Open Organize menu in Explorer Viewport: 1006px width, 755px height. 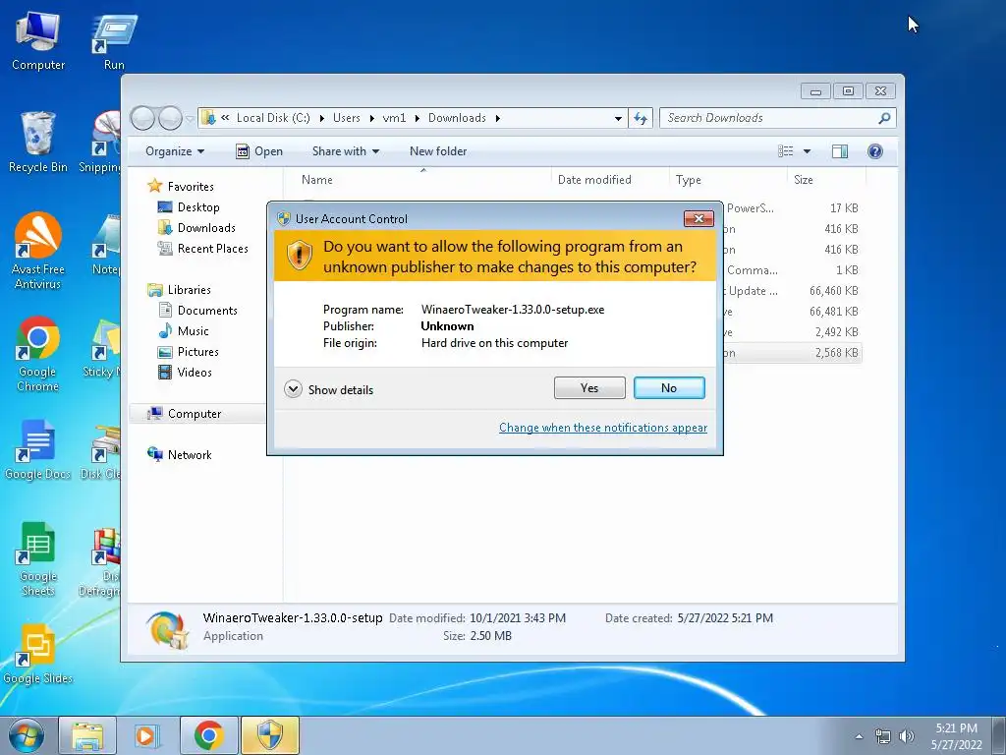pyautogui.click(x=175, y=151)
